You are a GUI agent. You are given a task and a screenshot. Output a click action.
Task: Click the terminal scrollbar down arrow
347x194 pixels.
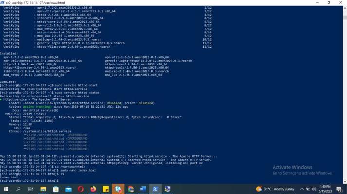click(345, 182)
